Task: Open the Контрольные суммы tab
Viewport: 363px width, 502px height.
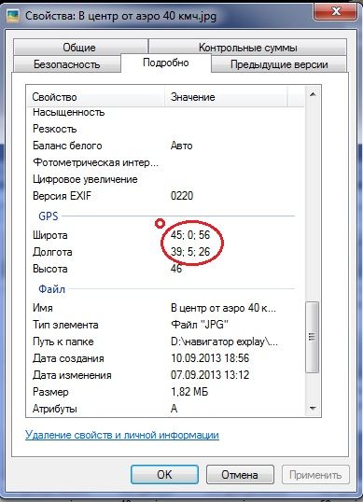Action: coord(248,47)
